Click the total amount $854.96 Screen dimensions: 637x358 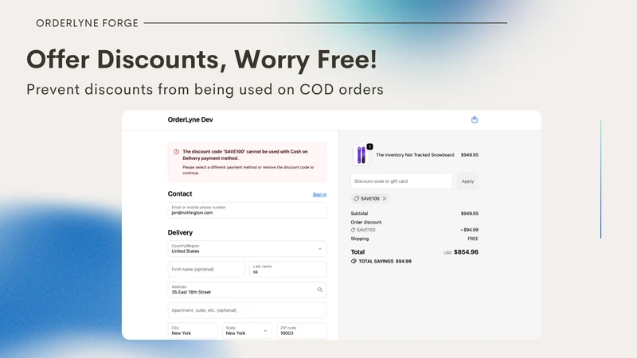click(466, 252)
